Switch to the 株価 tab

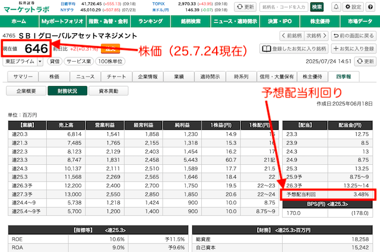[54, 76]
